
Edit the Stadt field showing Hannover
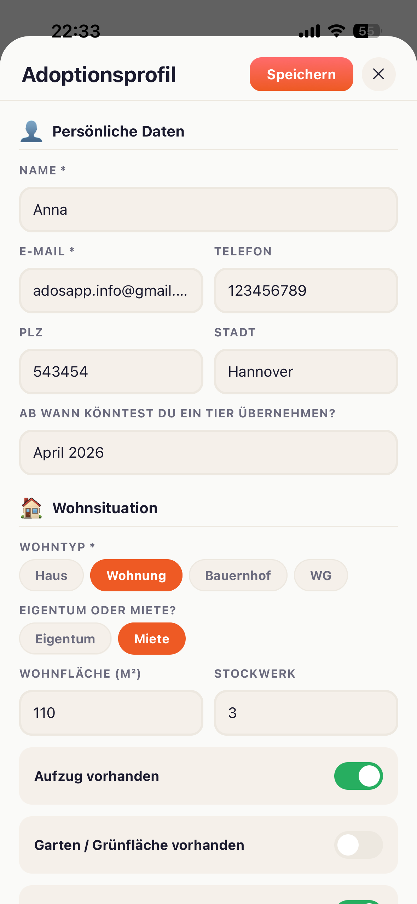306,372
